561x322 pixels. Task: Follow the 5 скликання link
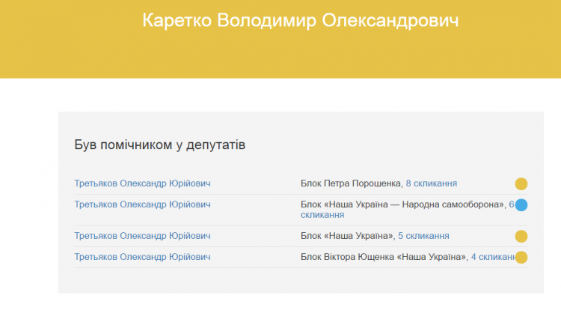point(423,236)
